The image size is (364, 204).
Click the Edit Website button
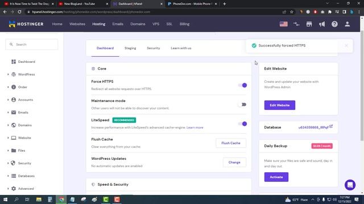[280, 105]
